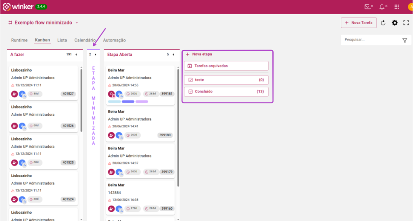Screen dimensions: 413x221
Task: Open the teste stage row
Action: click(226, 80)
